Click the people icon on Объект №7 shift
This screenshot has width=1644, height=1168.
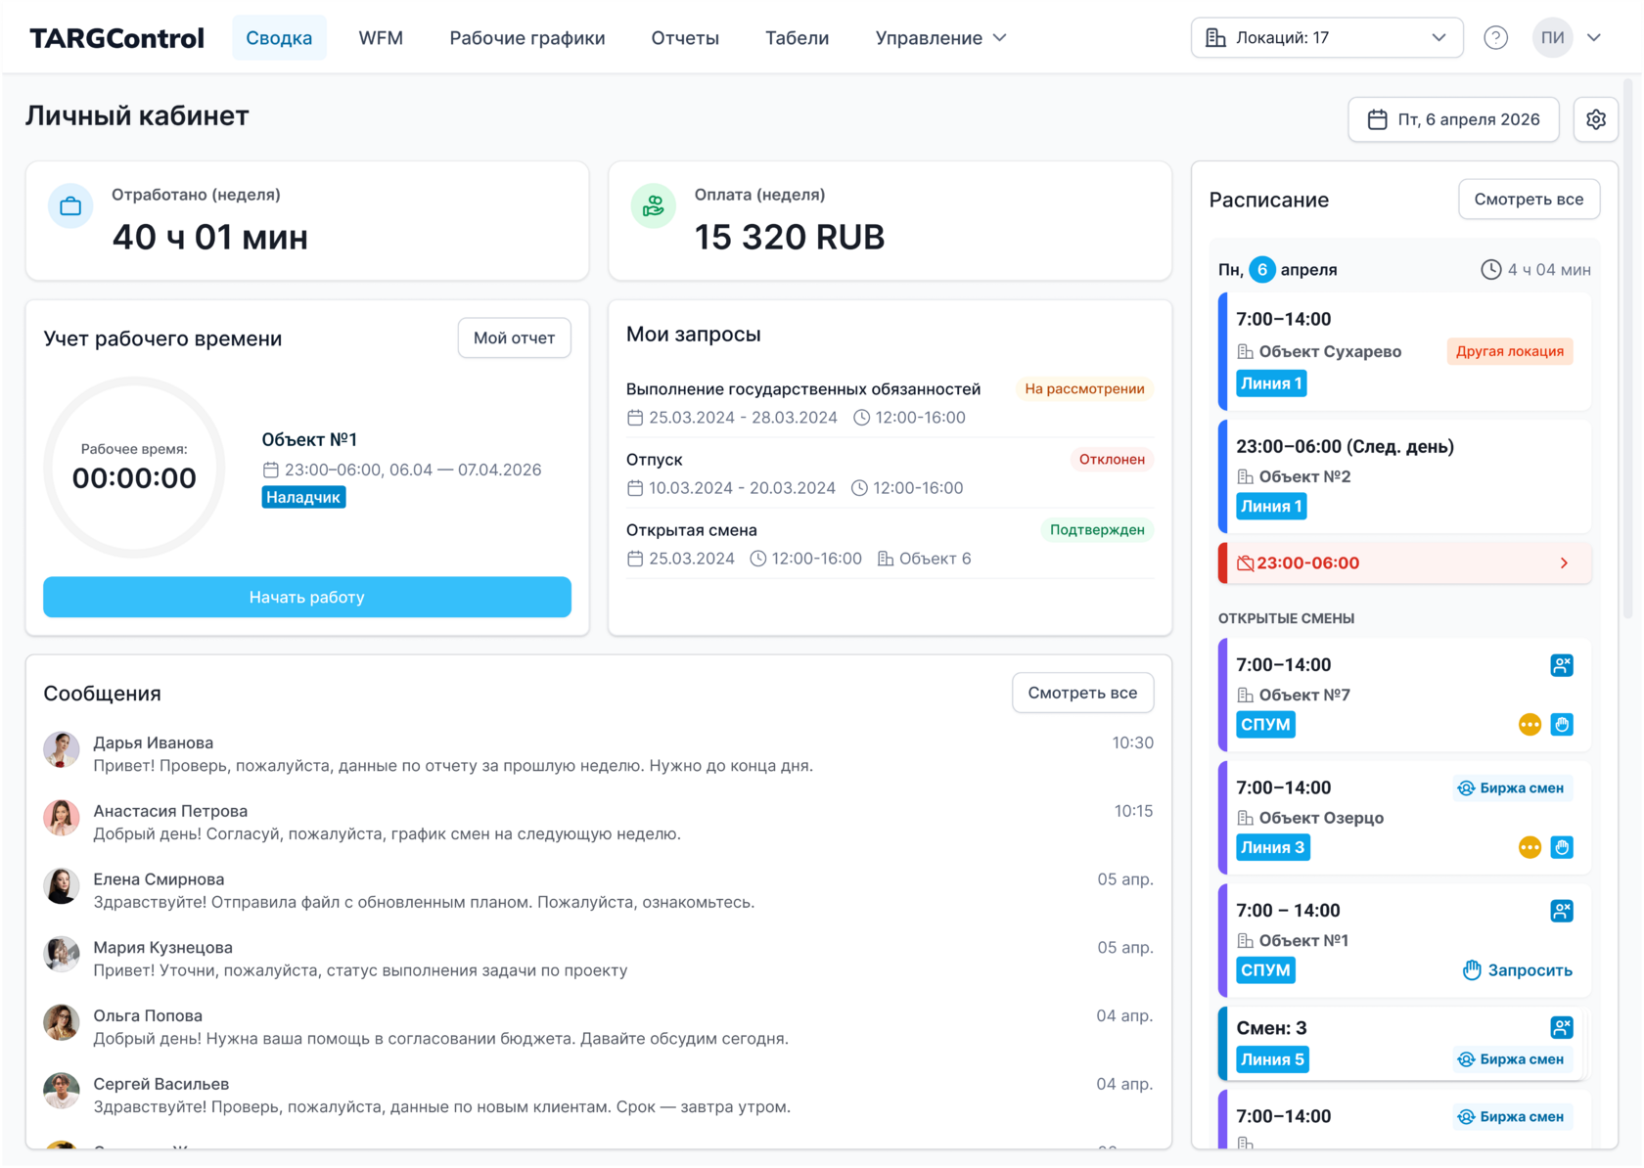coord(1562,665)
